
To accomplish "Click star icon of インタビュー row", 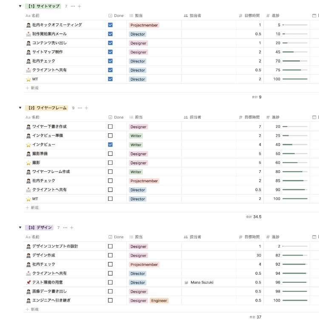I will tap(28, 145).
